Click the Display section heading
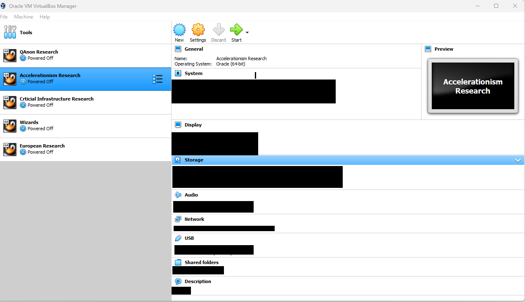Screen dimensions: 525x302 193,125
